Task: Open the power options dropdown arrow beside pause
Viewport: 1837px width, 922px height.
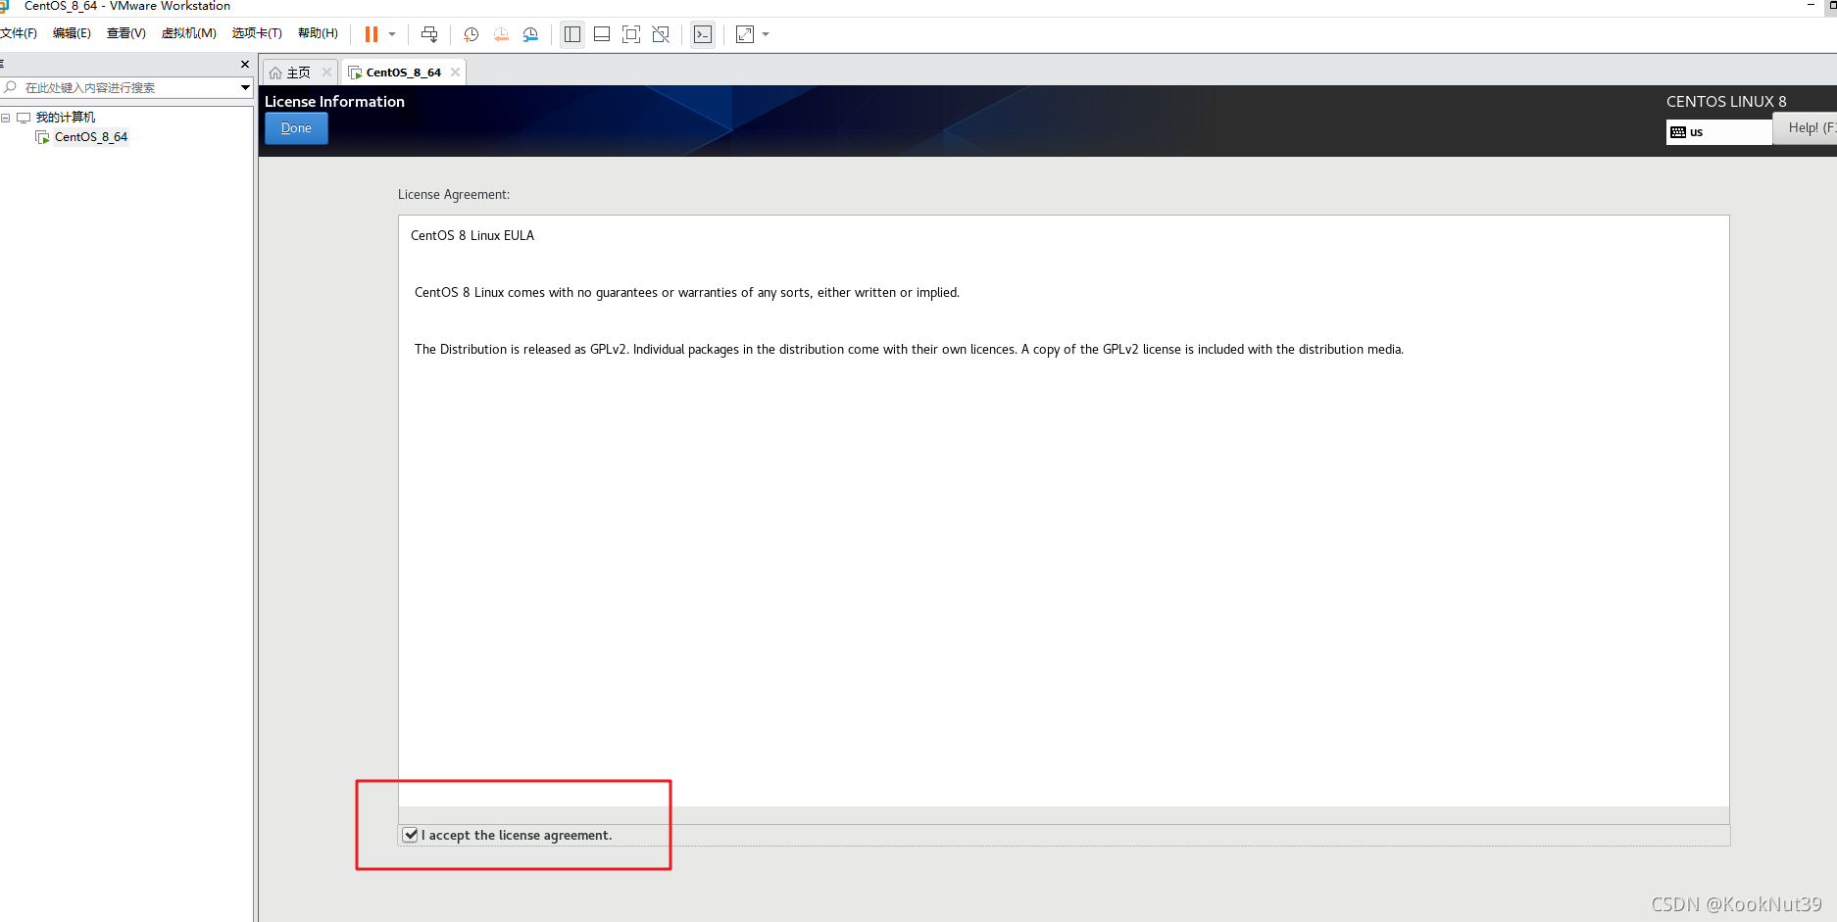Action: [392, 34]
